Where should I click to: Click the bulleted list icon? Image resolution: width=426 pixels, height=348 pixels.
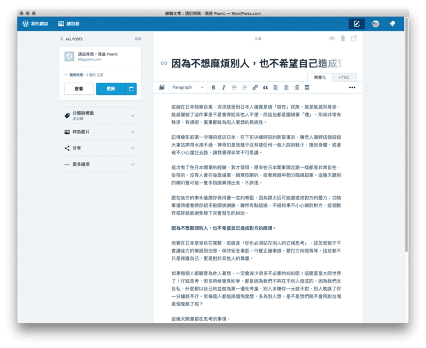coord(234,87)
